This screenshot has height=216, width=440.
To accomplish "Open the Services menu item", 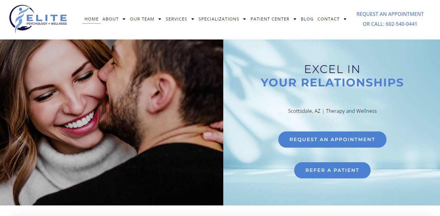I will click(x=176, y=19).
